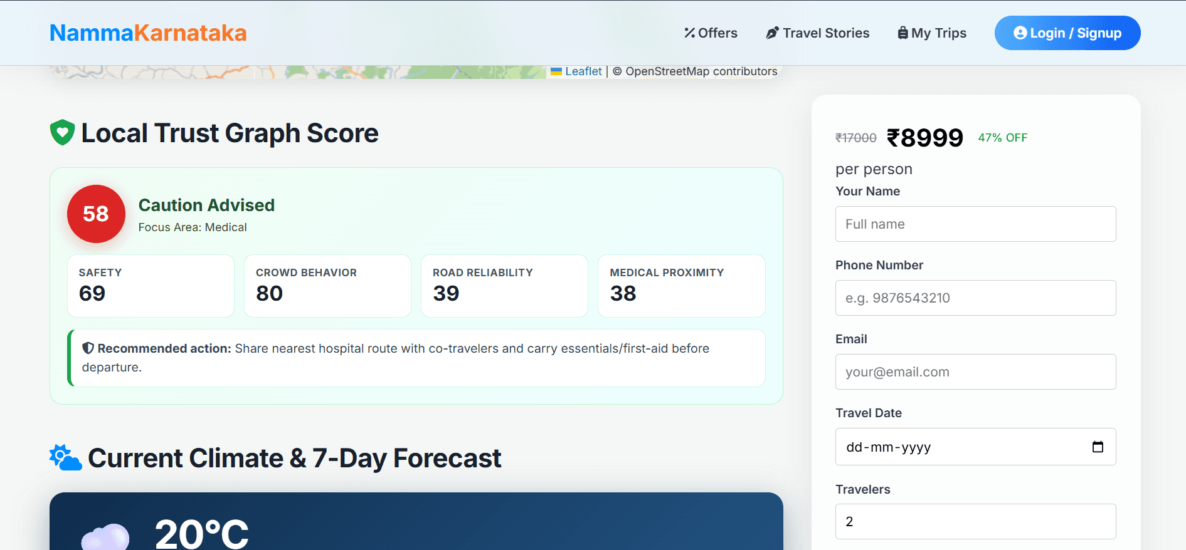Click the user icon in Login button
1186x550 pixels.
(1020, 33)
